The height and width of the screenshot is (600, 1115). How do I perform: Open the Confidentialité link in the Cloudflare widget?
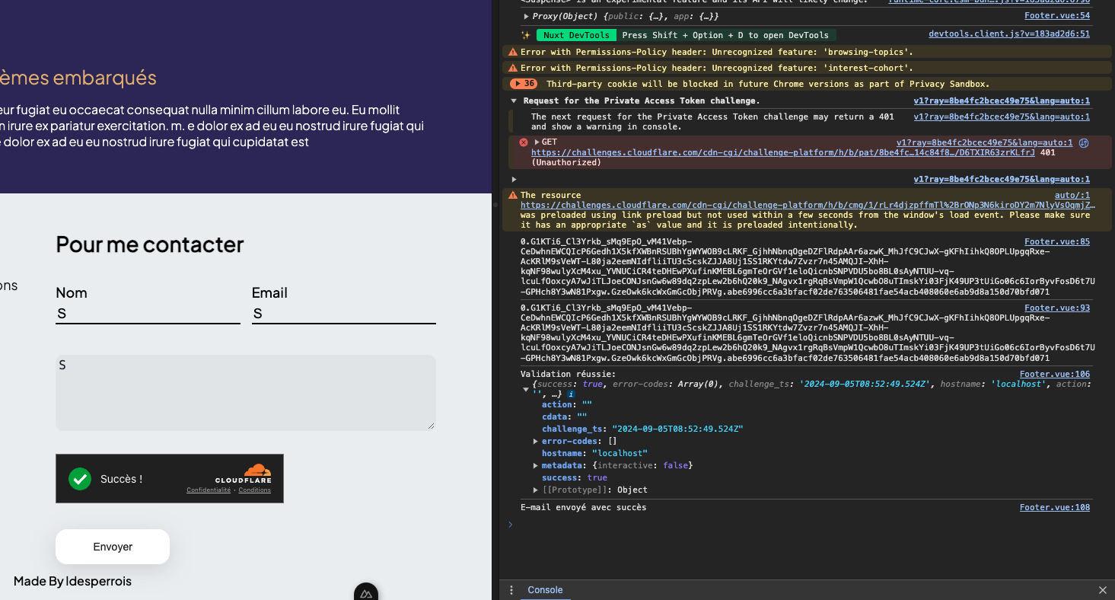[209, 490]
